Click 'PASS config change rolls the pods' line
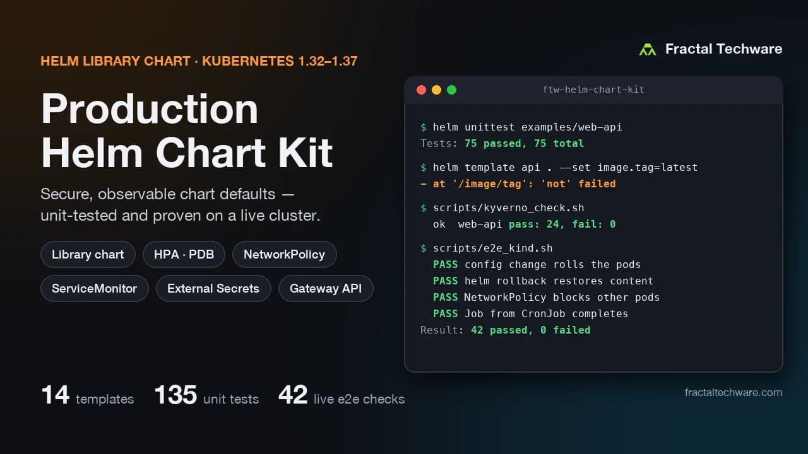The image size is (808, 454). 537,264
